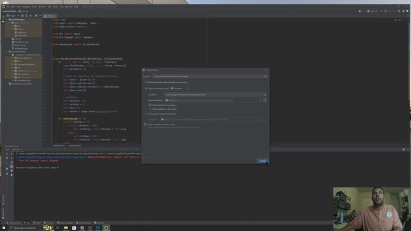Toggle Inherit global site-packages checkbox

tap(150, 105)
